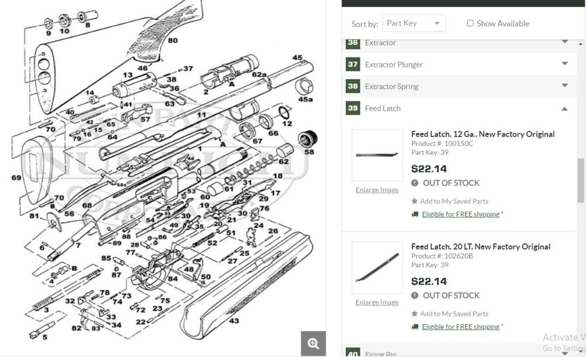Click truck icon beside 20 LT free shipping
The height and width of the screenshot is (357, 586).
415,327
